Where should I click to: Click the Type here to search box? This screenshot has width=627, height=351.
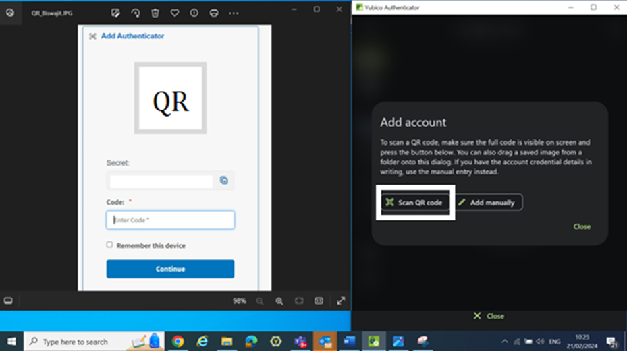pos(94,342)
